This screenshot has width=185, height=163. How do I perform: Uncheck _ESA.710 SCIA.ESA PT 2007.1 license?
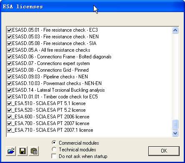pos(9,130)
